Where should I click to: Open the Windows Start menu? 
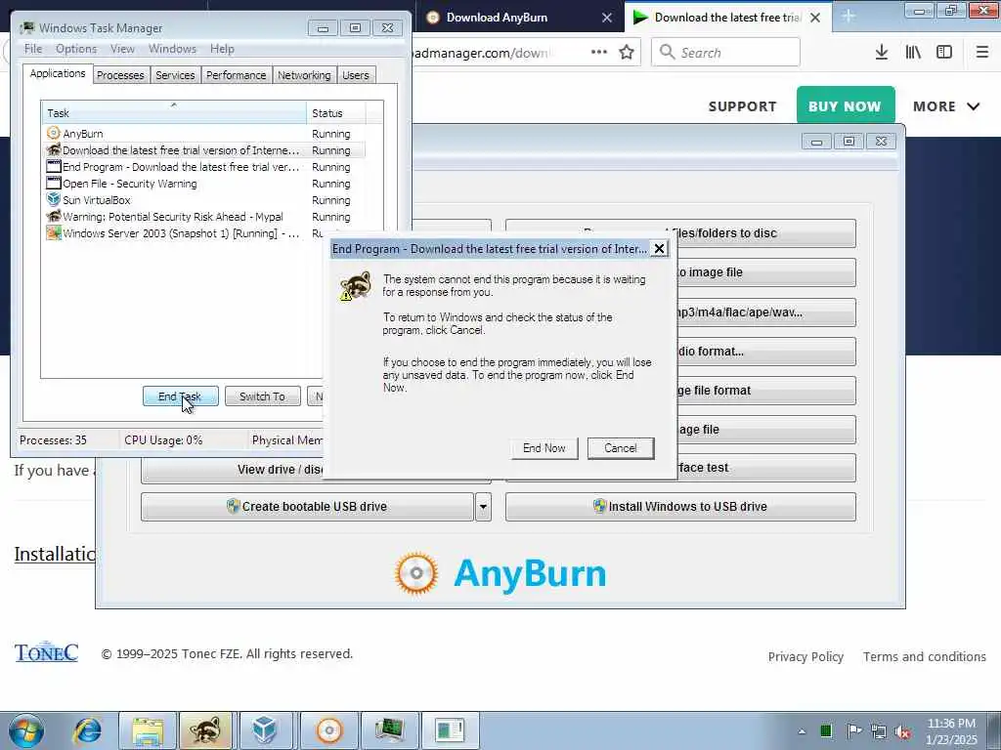pyautogui.click(x=26, y=730)
